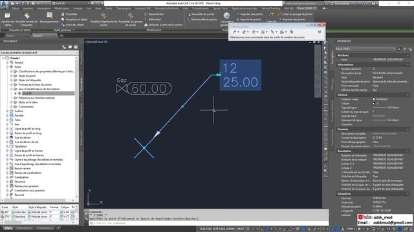Select Réseau de canalisations tree item
This screenshot has width=414, height=232.
point(28,173)
